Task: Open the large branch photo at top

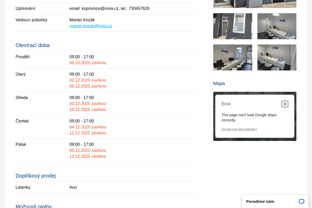Action: tap(255, 4)
